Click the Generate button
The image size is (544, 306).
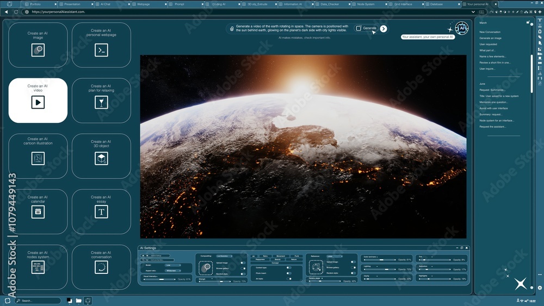click(366, 28)
